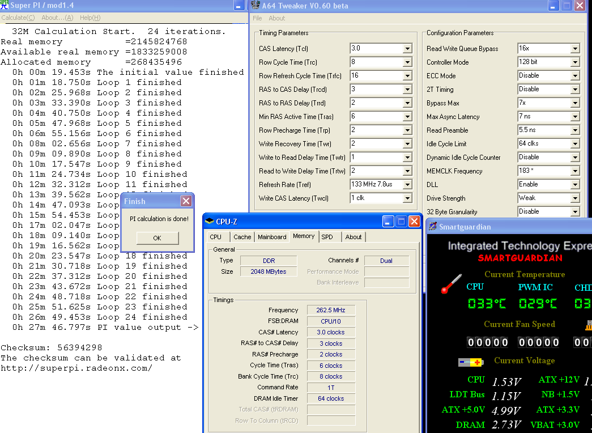Click the battery icon beside Current Voltage

[x=470, y=362]
